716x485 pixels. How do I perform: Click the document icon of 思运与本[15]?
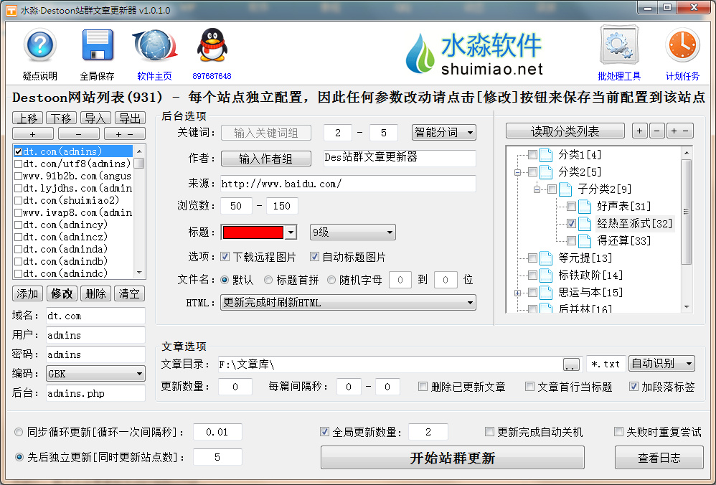point(546,293)
